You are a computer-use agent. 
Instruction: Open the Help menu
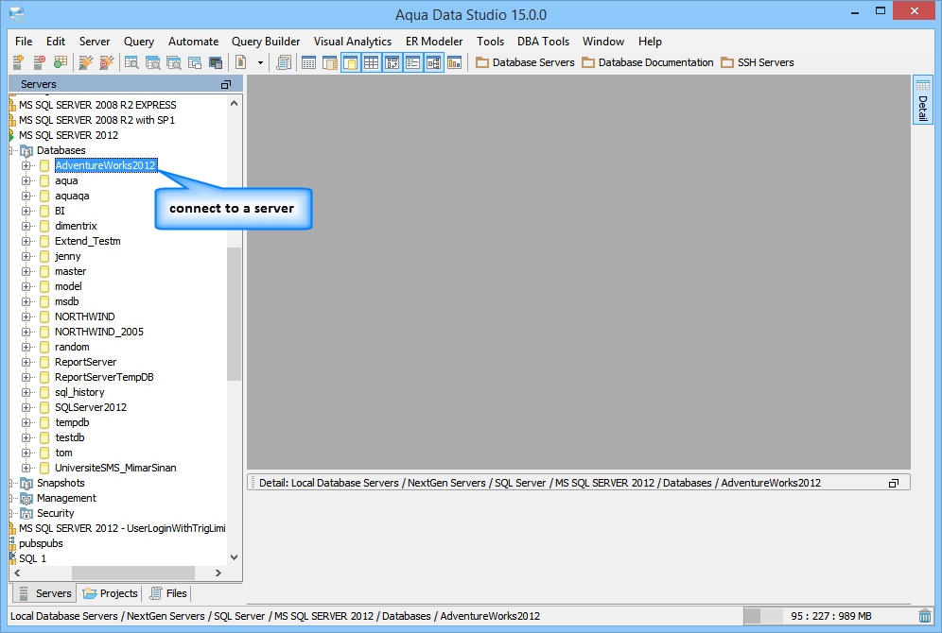pos(650,42)
